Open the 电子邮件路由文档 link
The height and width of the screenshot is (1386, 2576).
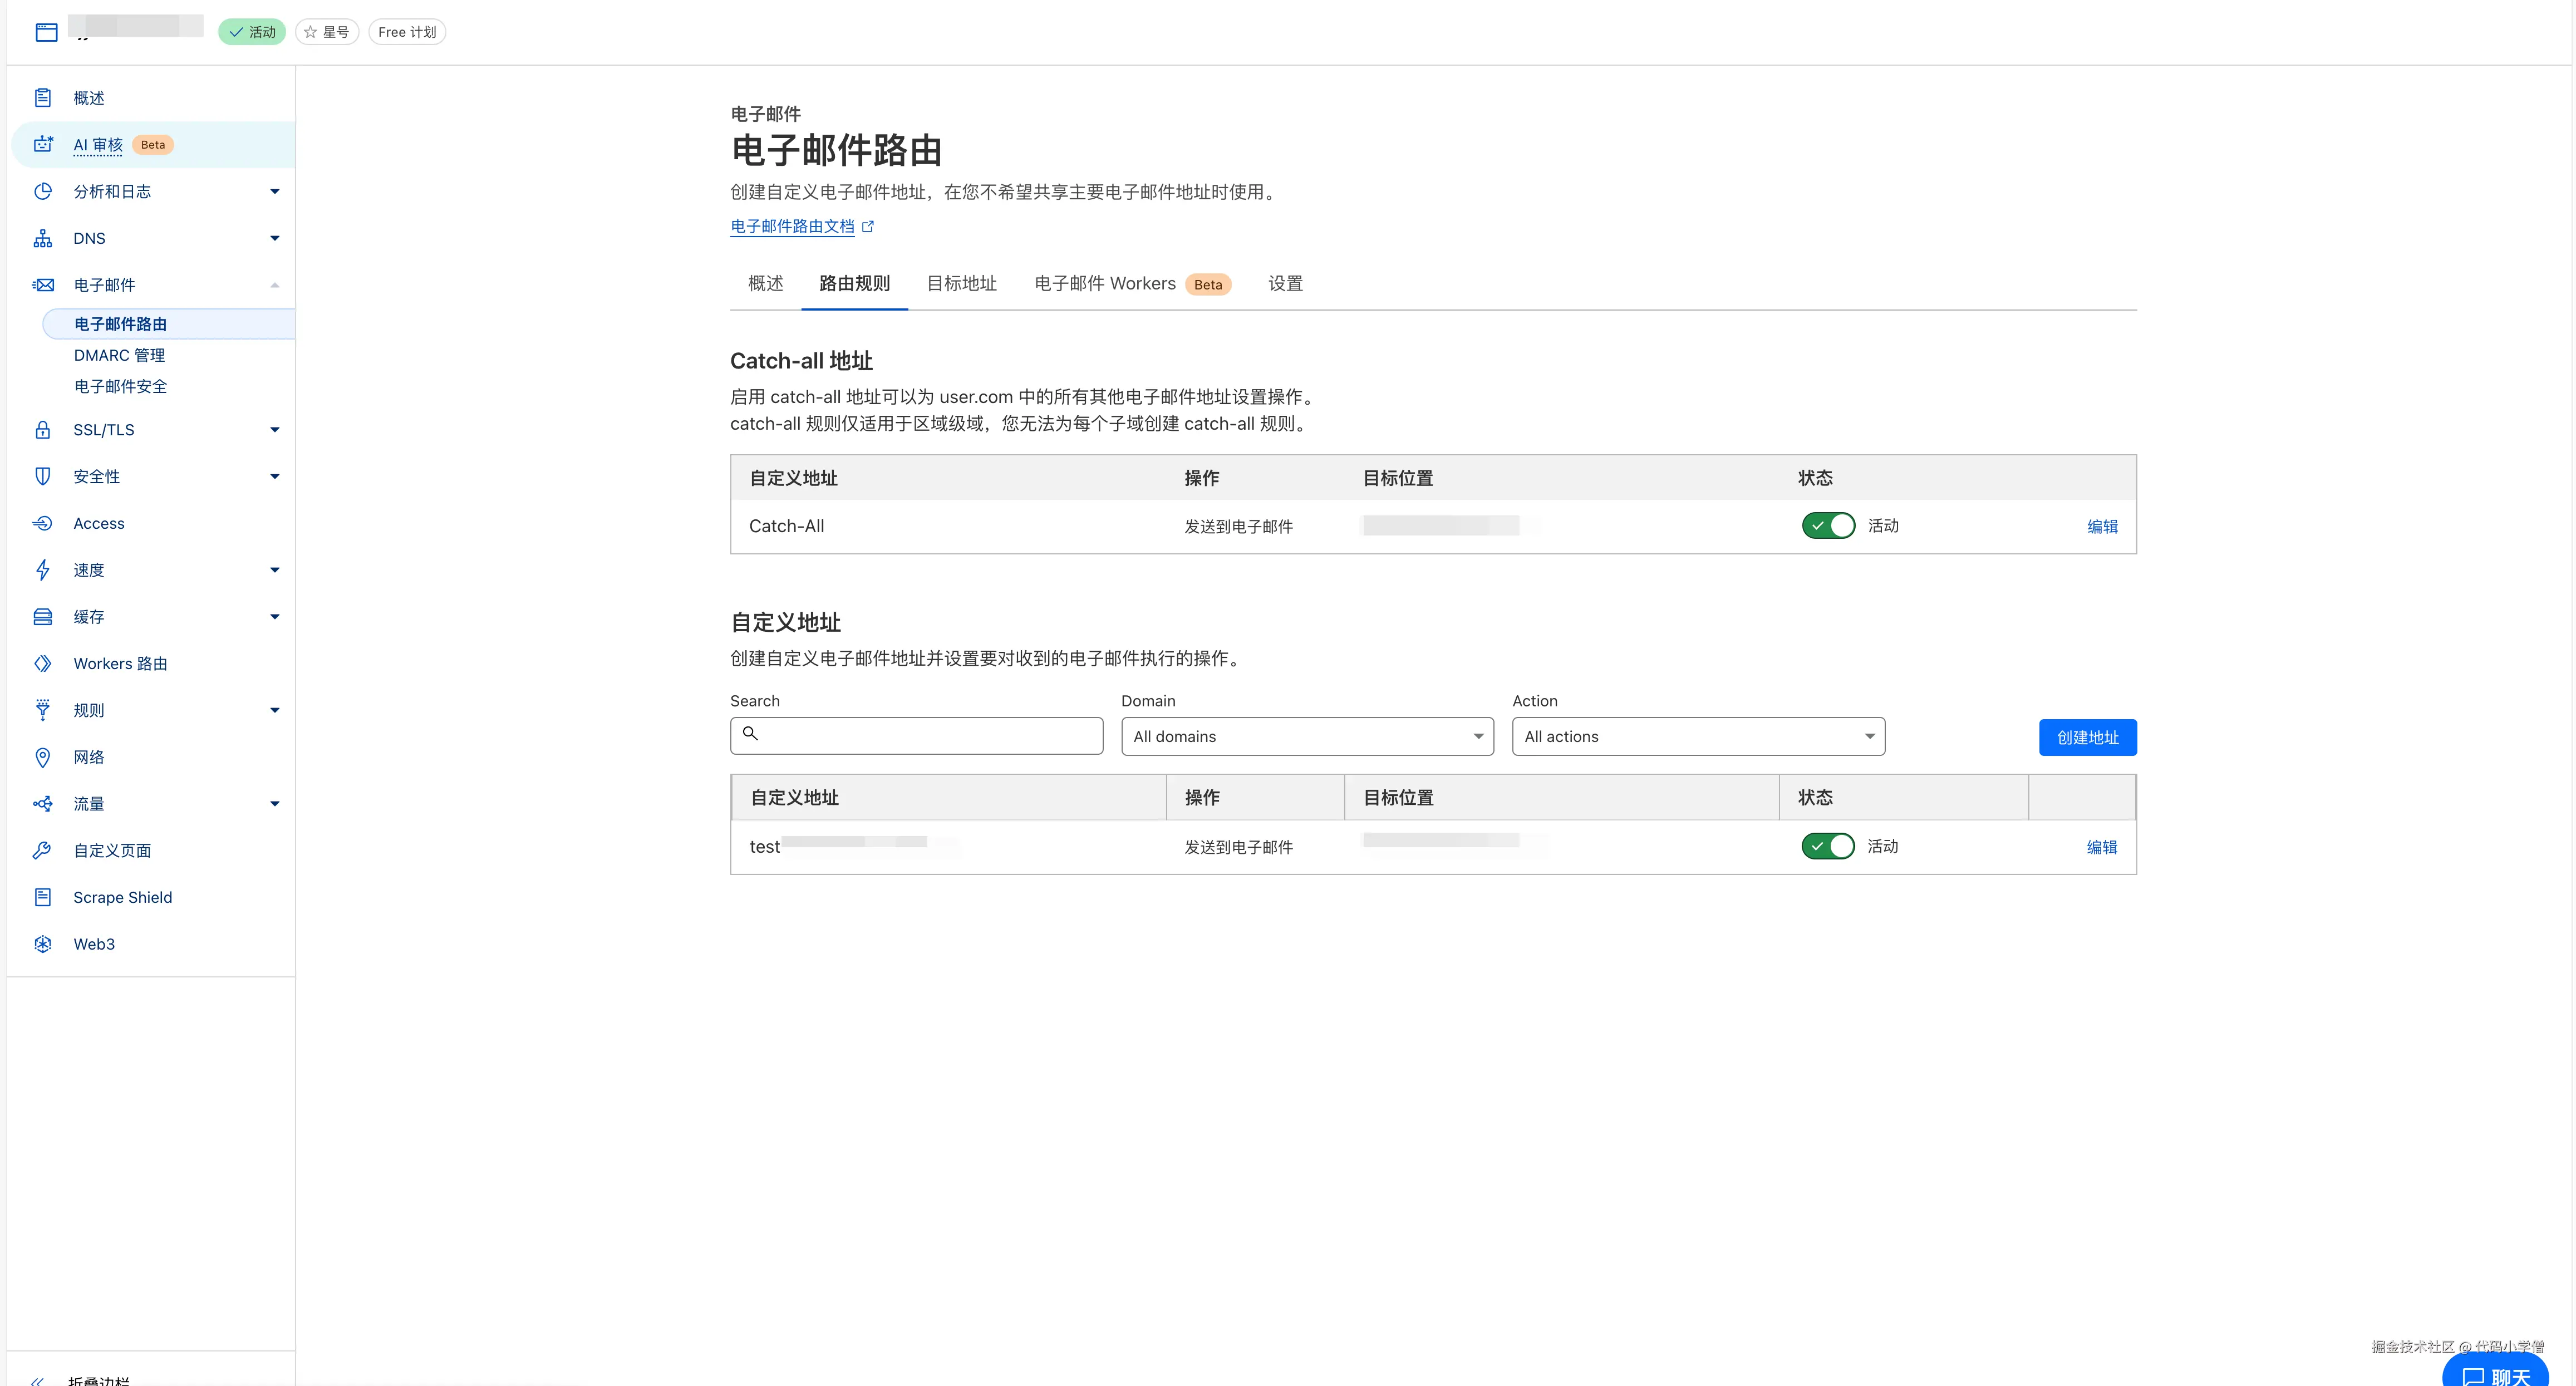coord(792,227)
